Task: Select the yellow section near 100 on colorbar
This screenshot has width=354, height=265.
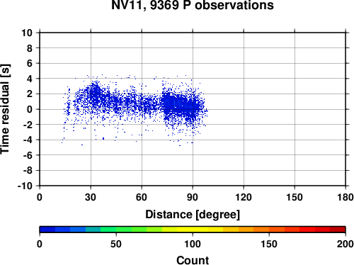Action: pos(193,230)
